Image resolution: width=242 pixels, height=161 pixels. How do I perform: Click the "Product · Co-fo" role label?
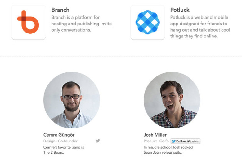click(156, 141)
